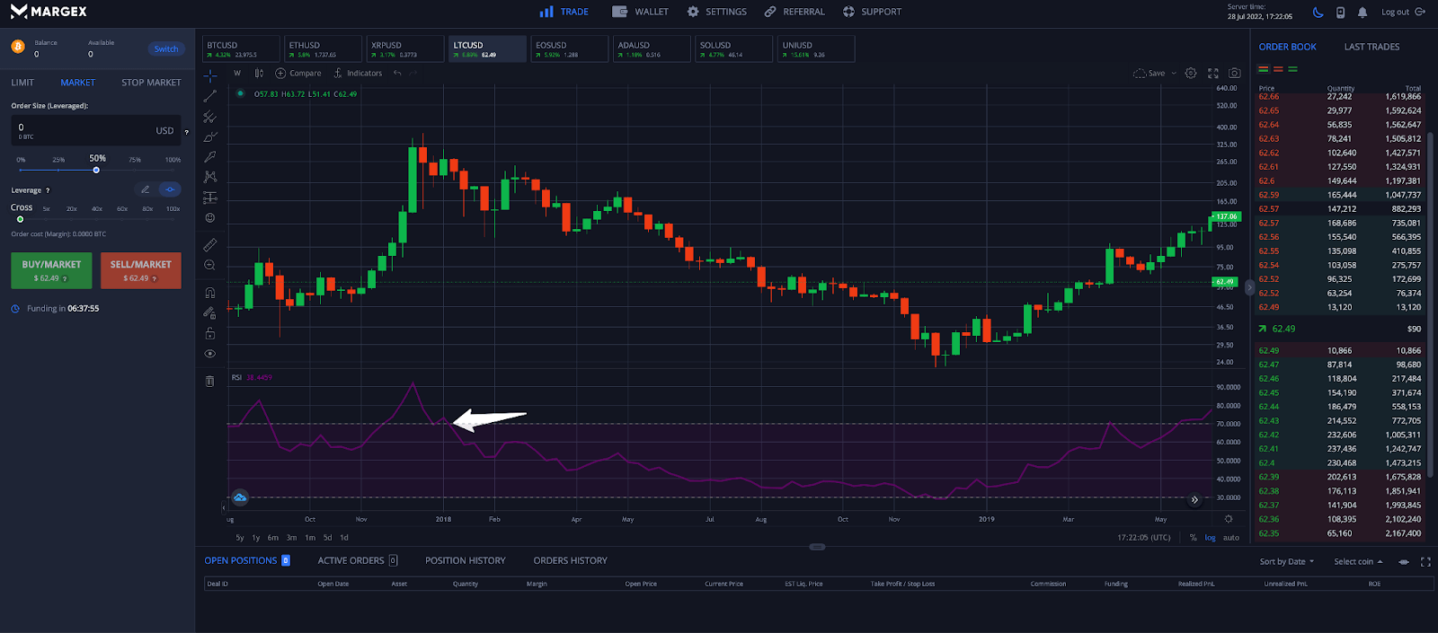The width and height of the screenshot is (1438, 633).
Task: Toggle visibility of all drawings eye icon
Action: (x=210, y=354)
